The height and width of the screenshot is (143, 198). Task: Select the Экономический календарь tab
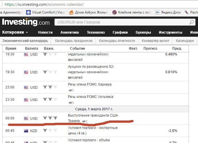point(25,41)
